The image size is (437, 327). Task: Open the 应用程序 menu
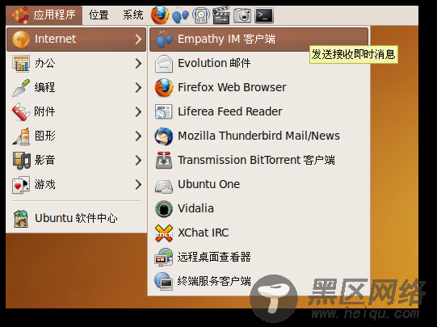pos(44,15)
